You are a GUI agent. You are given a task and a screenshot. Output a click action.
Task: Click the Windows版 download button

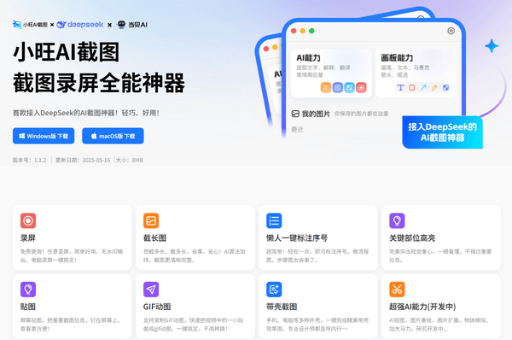pos(44,136)
